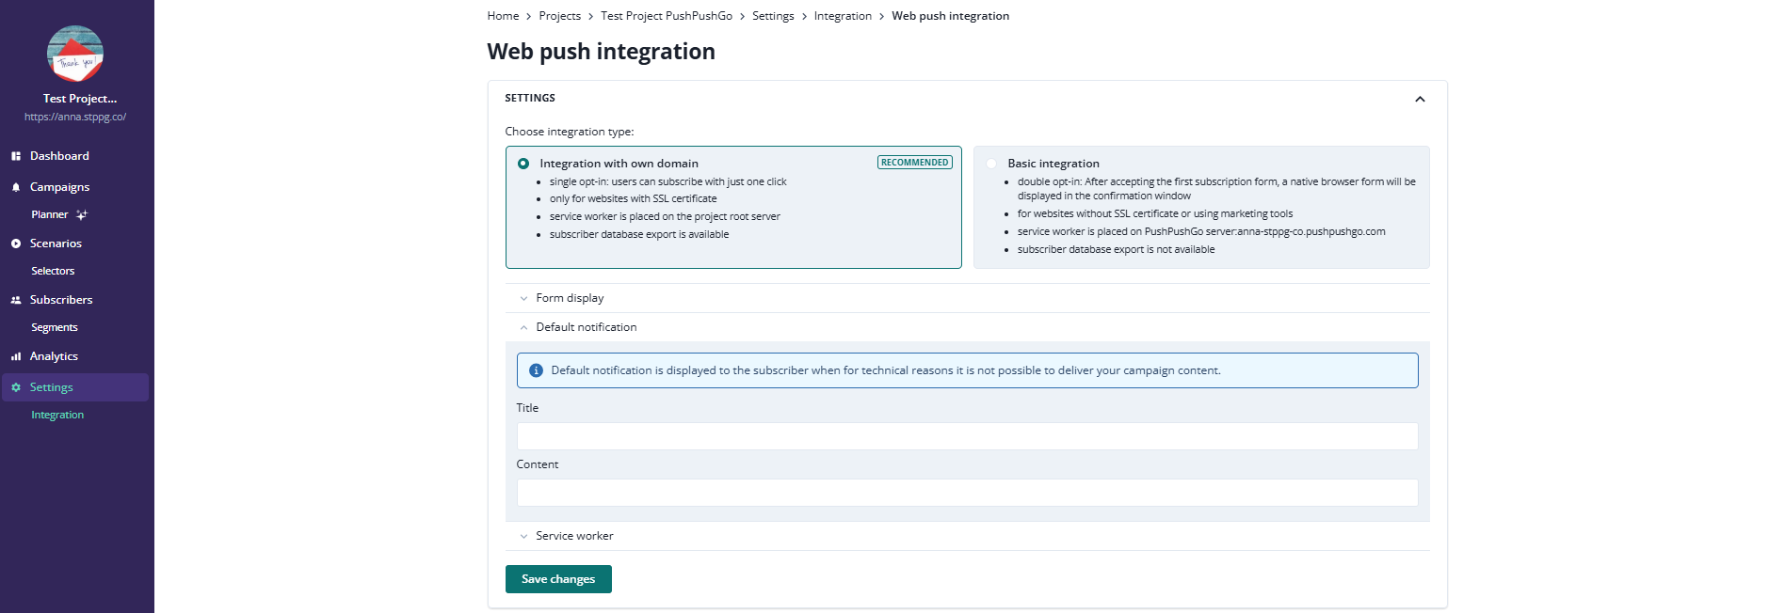Expand the Service worker section
This screenshot has height=613, width=1769.
[524, 536]
